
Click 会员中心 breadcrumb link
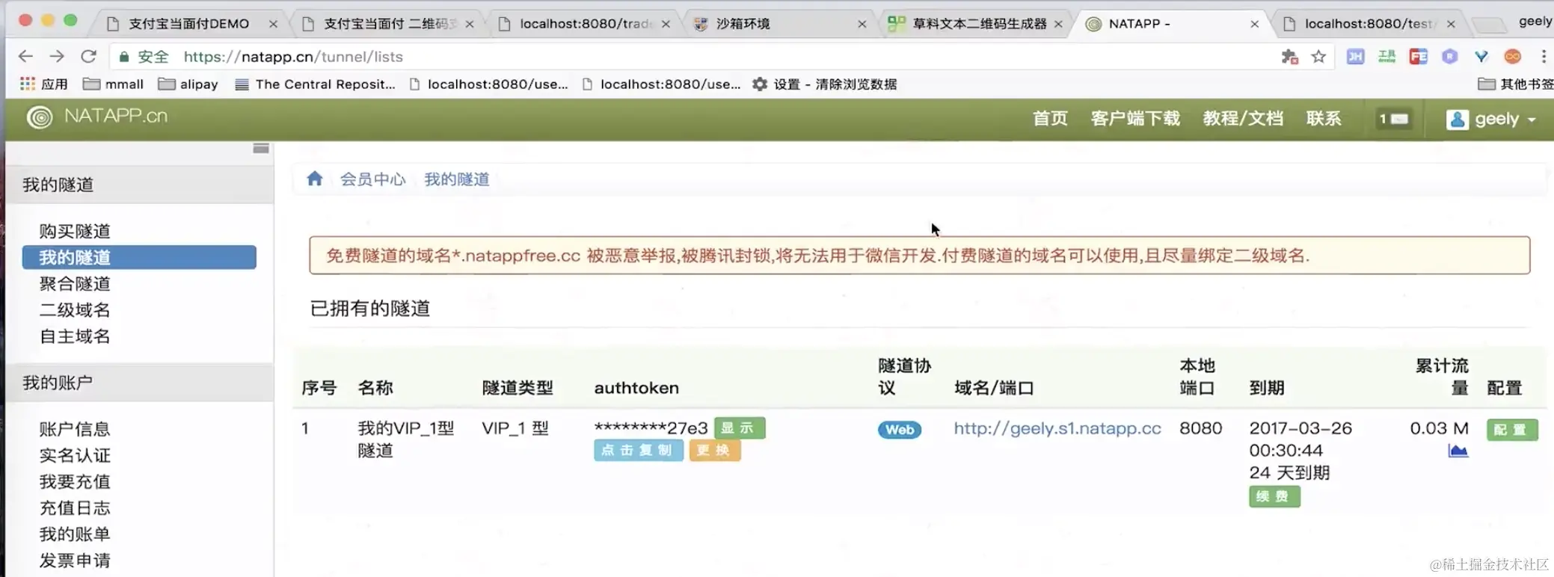click(x=372, y=179)
